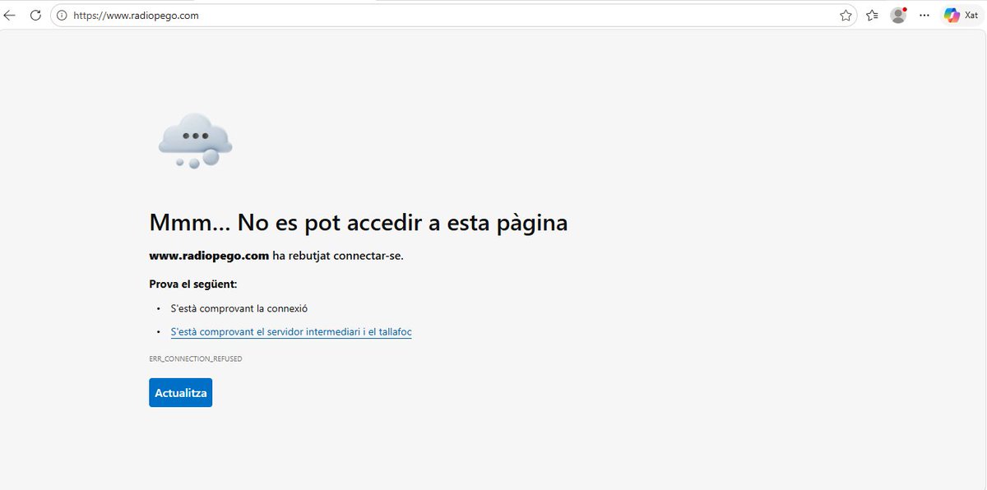Viewport: 987px width, 490px height.
Task: Add this page to favorites with star icon
Action: pyautogui.click(x=846, y=14)
